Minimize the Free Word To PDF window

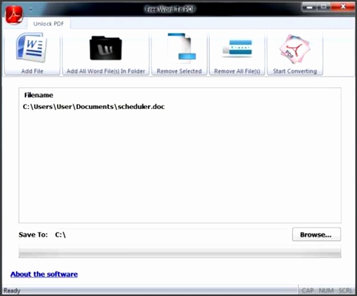pos(309,7)
